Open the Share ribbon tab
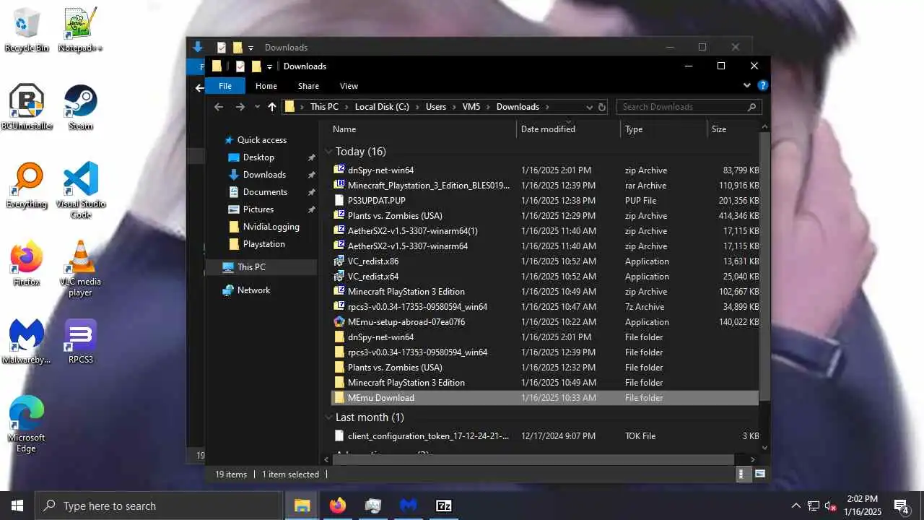Screen dimensions: 924x520 click(308, 86)
